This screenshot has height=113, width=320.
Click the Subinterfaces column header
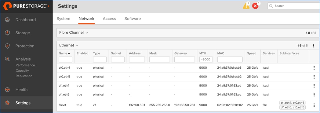pyautogui.click(x=289, y=53)
